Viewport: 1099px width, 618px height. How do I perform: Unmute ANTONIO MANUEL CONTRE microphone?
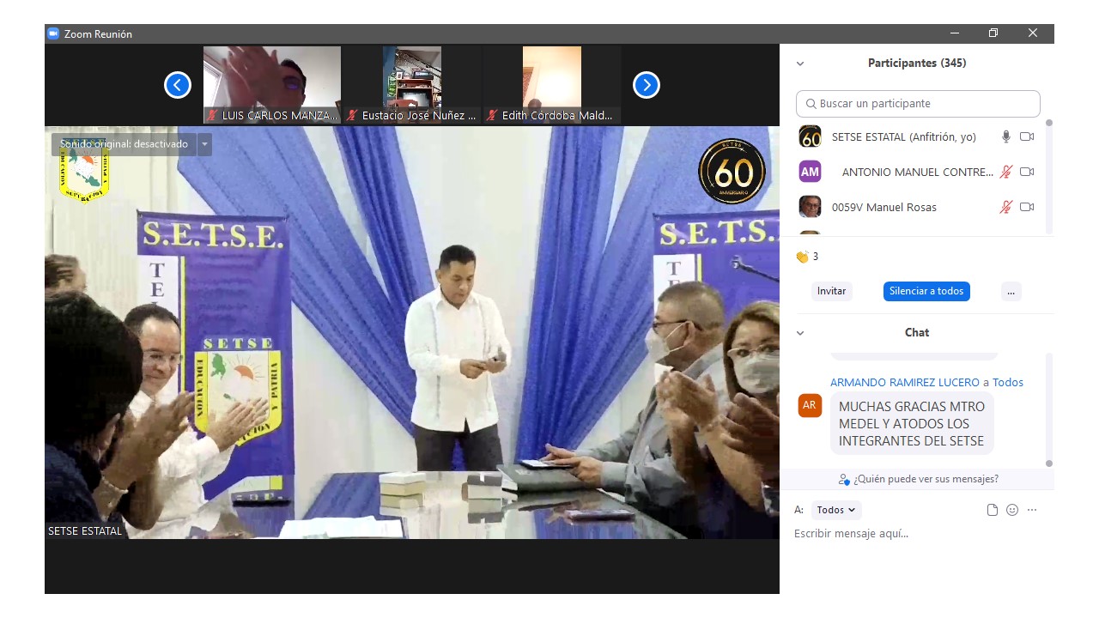1006,172
